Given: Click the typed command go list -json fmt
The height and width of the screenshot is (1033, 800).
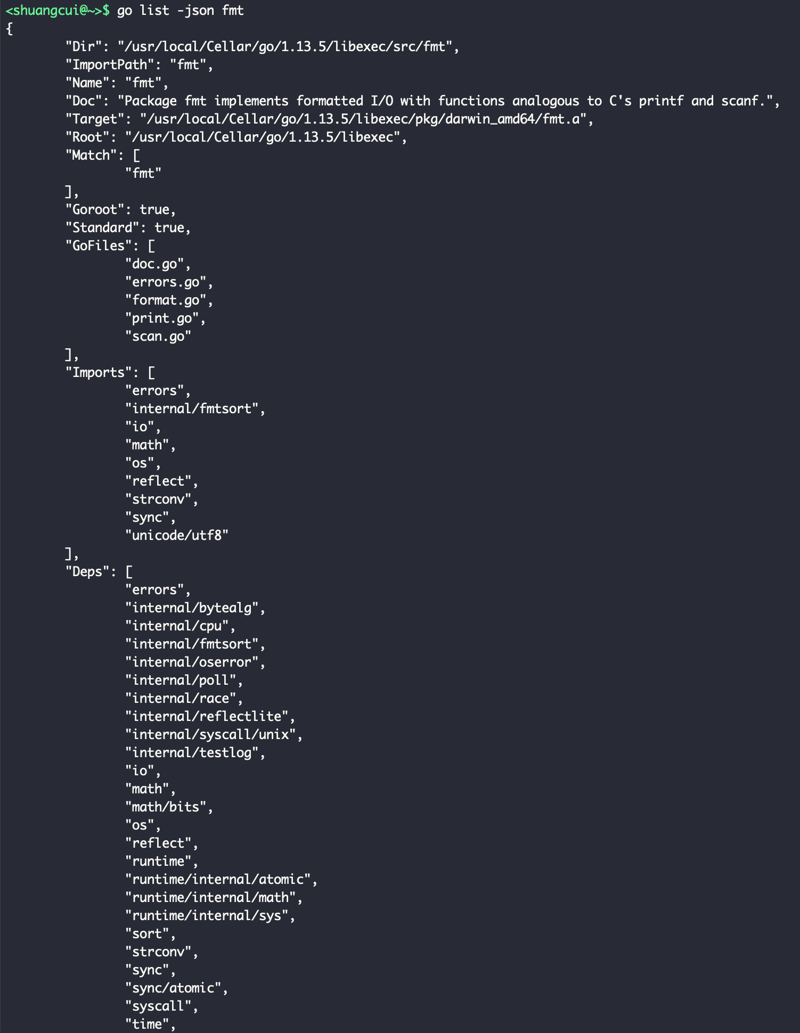Looking at the screenshot, I should click(x=180, y=11).
